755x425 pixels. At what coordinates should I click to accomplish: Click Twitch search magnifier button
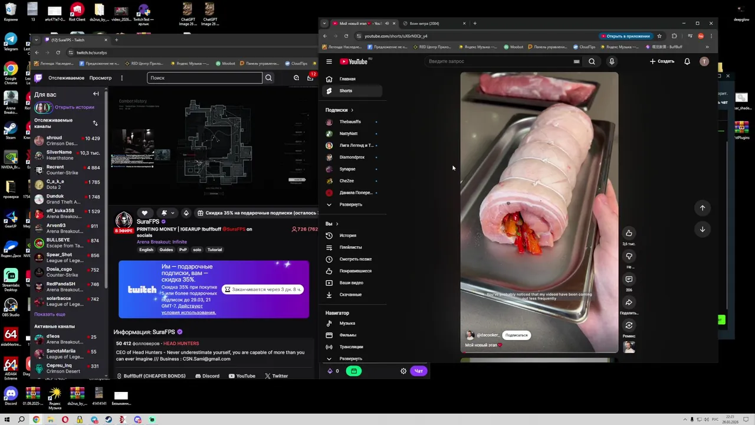[268, 78]
